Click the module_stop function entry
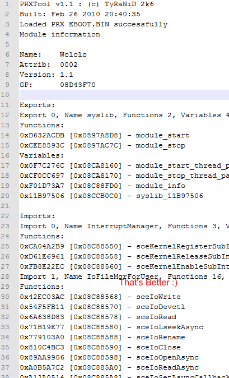 point(102,145)
